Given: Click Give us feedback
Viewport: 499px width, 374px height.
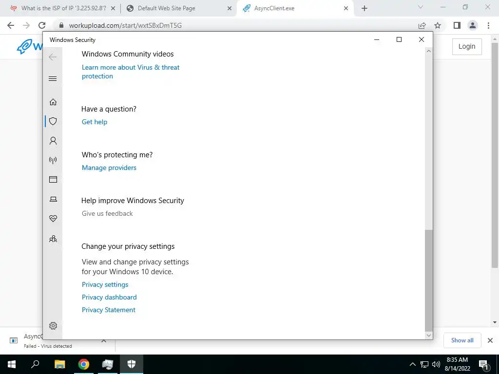Looking at the screenshot, I should click(x=107, y=213).
